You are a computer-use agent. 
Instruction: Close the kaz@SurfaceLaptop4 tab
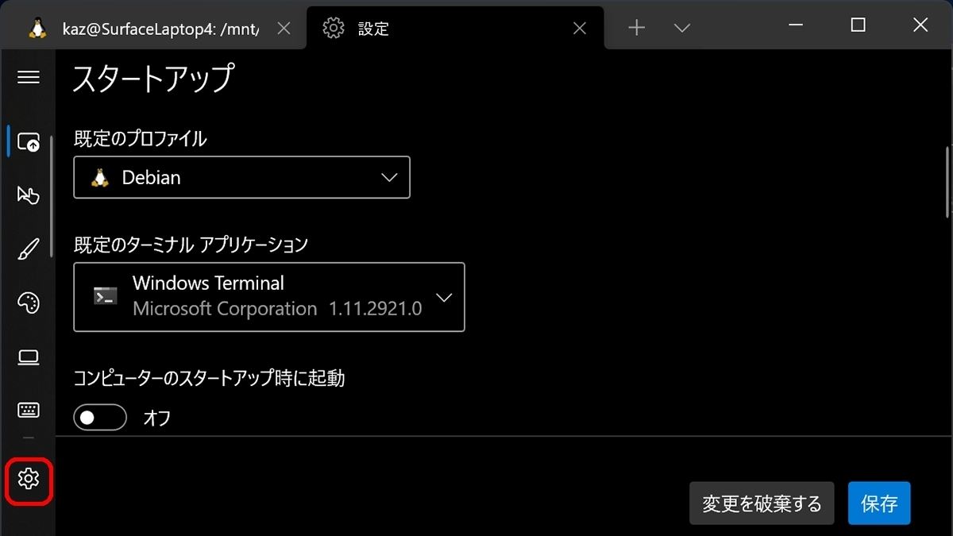click(x=284, y=29)
